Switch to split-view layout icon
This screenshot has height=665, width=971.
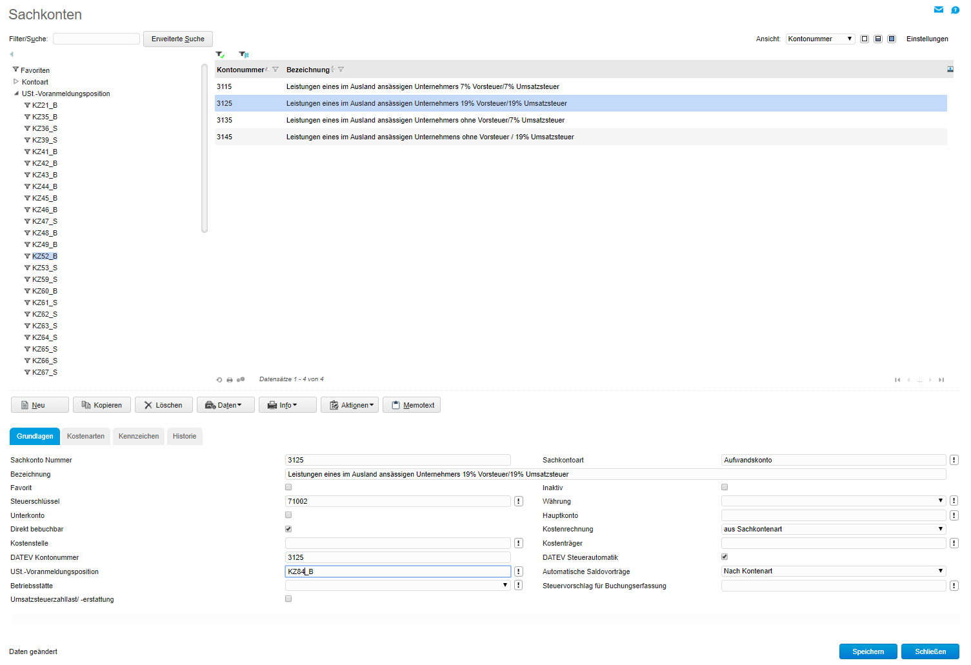[x=878, y=39]
